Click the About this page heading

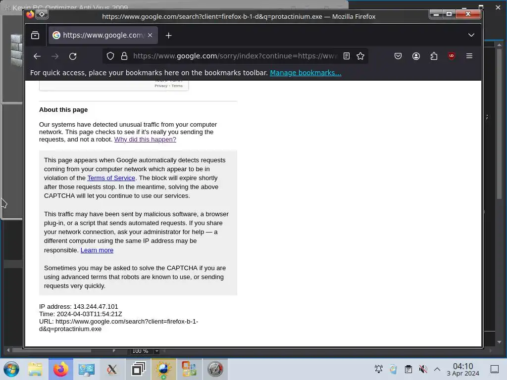pyautogui.click(x=63, y=109)
